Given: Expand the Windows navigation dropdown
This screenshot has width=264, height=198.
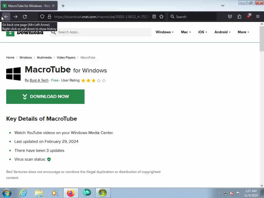Looking at the screenshot, I should (164, 32).
